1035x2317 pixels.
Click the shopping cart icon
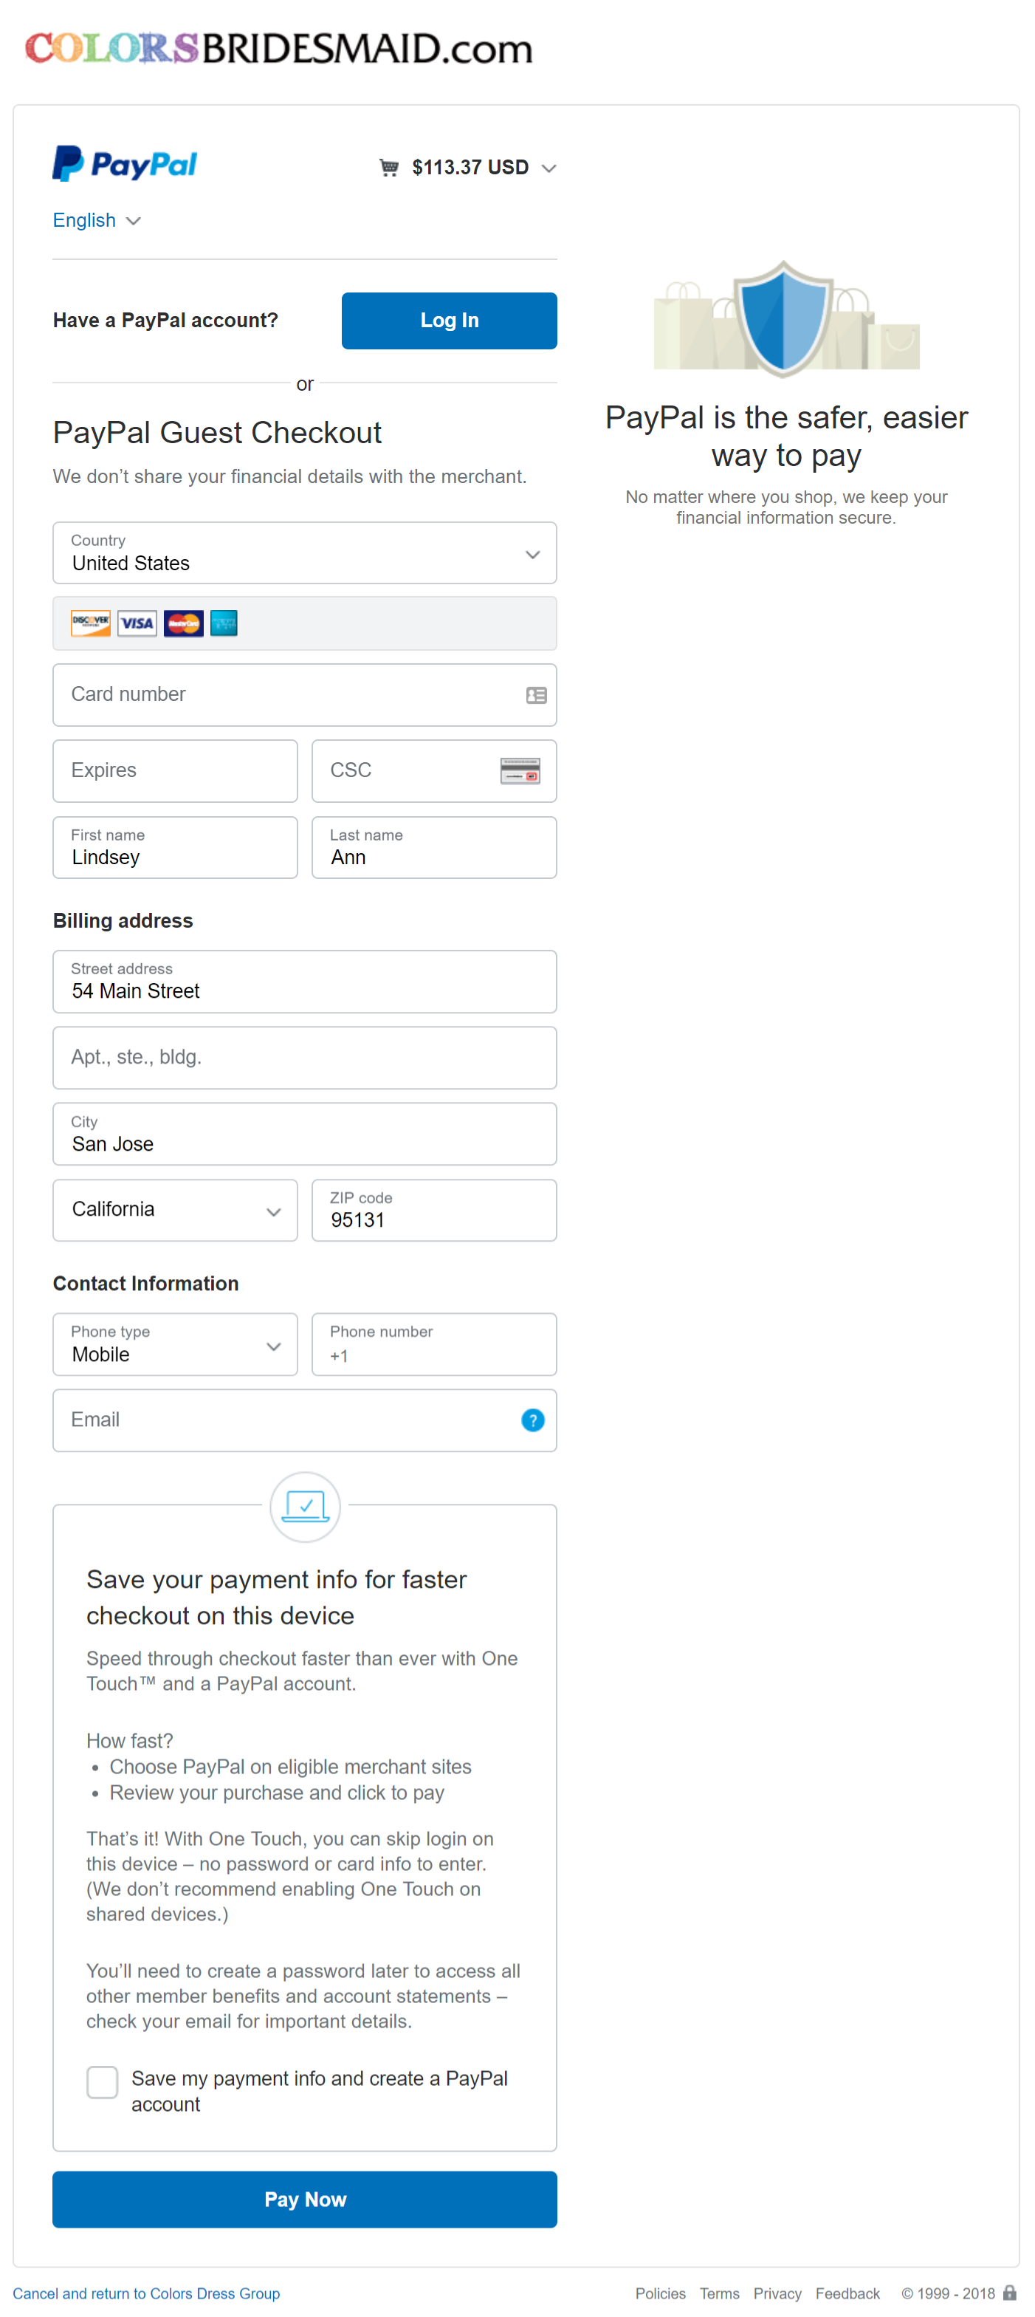(388, 168)
